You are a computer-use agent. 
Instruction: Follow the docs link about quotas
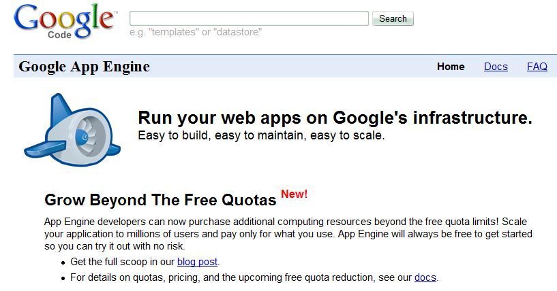tap(425, 277)
